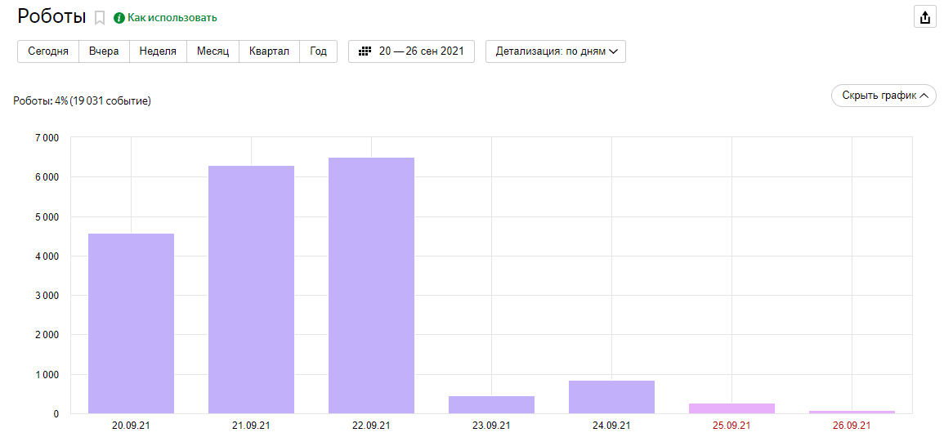Click the 23.09.21 bar
This screenshot has width=944, height=446.
491,404
